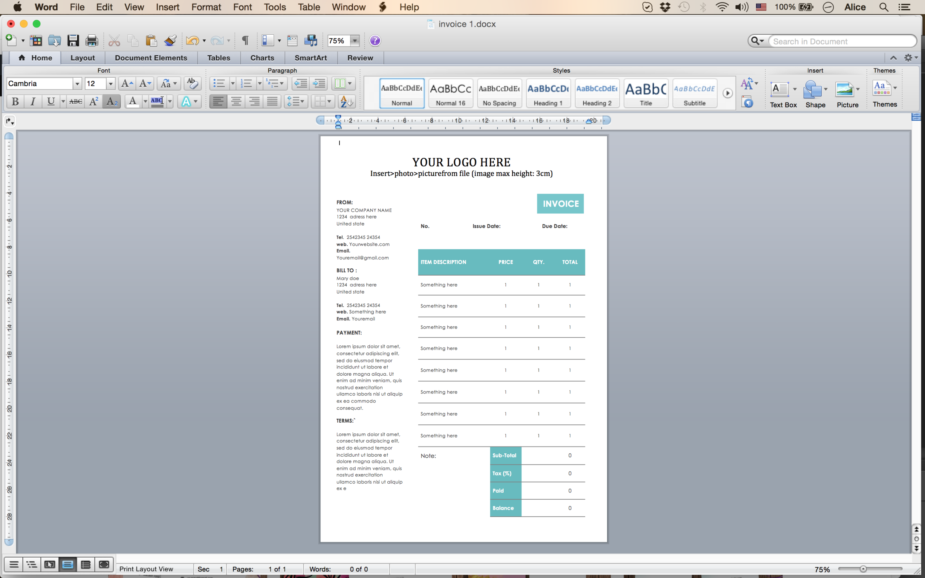Click the Shrink Font icon
925x578 pixels.
point(145,83)
